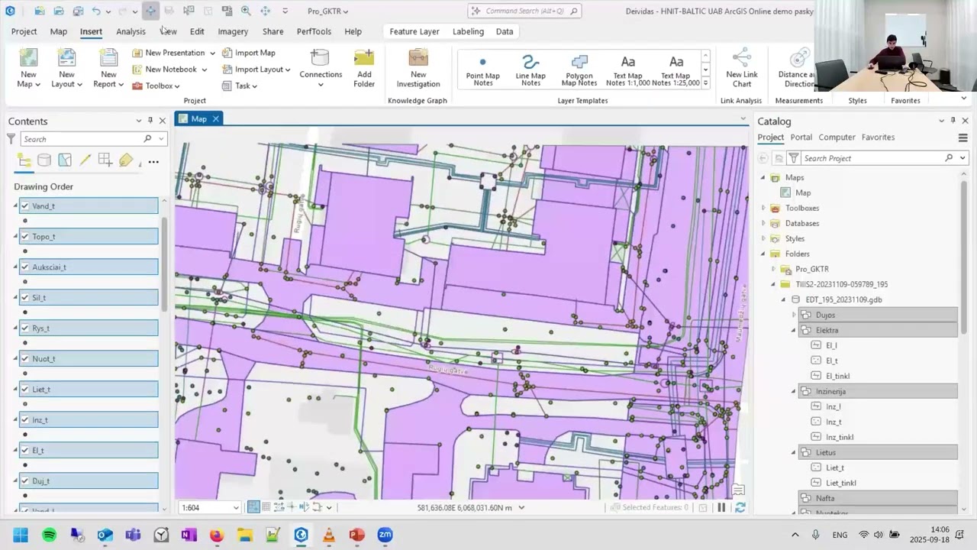Pause map drawing in status bar
Viewport: 977px width, 550px height.
[x=721, y=507]
